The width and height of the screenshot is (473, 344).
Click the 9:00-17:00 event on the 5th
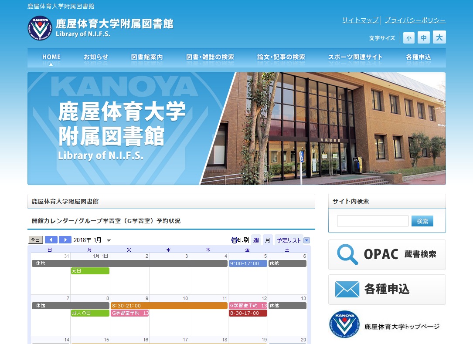248,263
